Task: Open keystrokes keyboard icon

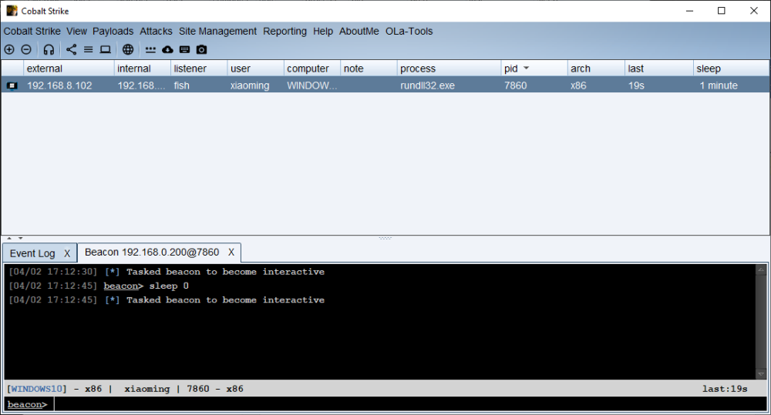Action: [x=185, y=49]
